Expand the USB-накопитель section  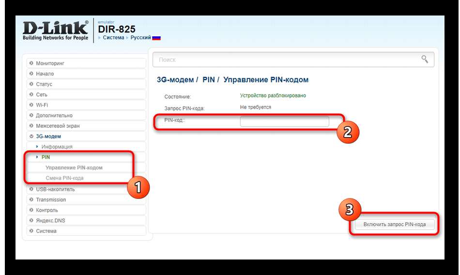click(86, 189)
